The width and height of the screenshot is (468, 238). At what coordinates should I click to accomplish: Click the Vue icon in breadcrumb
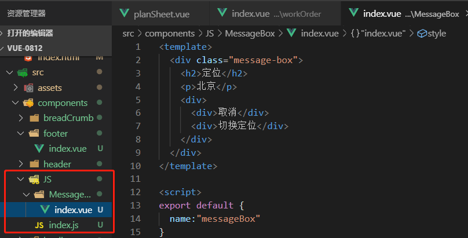pyautogui.click(x=291, y=33)
